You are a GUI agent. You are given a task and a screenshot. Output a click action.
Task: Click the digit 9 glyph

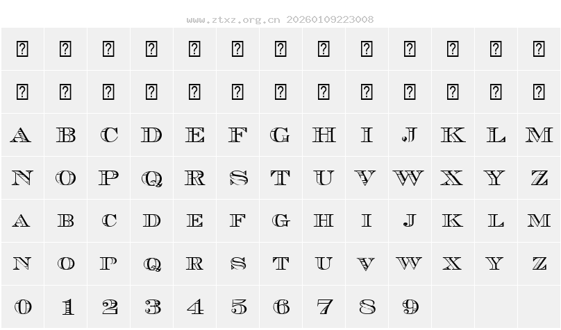tap(410, 306)
